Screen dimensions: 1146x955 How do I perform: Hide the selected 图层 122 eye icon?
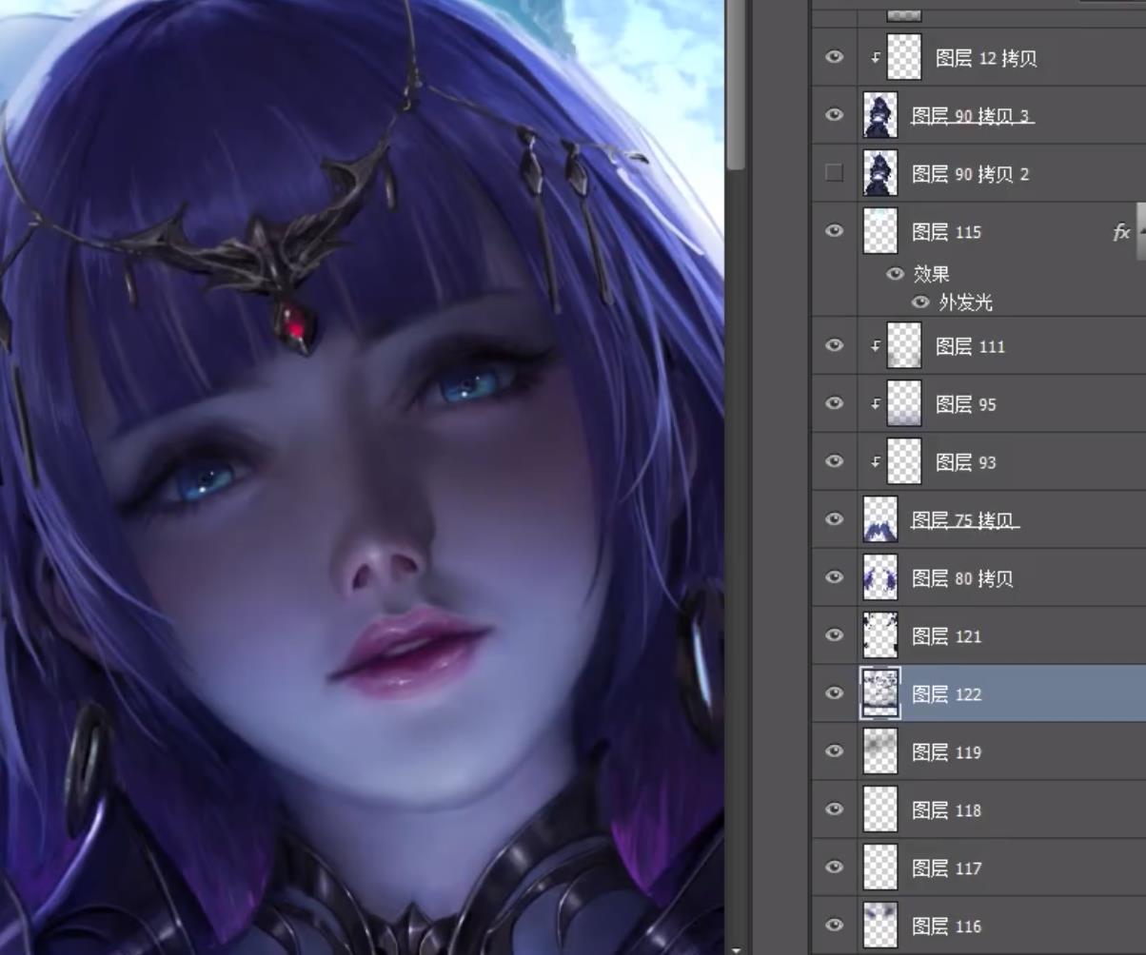(834, 694)
